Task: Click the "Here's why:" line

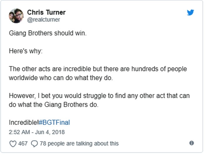Action: click(26, 51)
